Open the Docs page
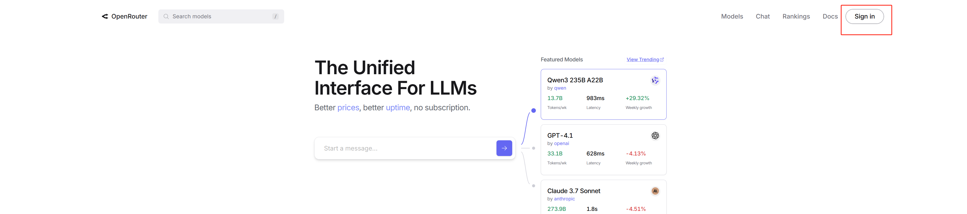The image size is (967, 214). tap(830, 16)
